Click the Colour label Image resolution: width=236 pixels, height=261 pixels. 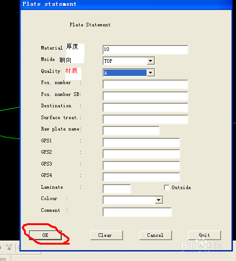(x=49, y=198)
